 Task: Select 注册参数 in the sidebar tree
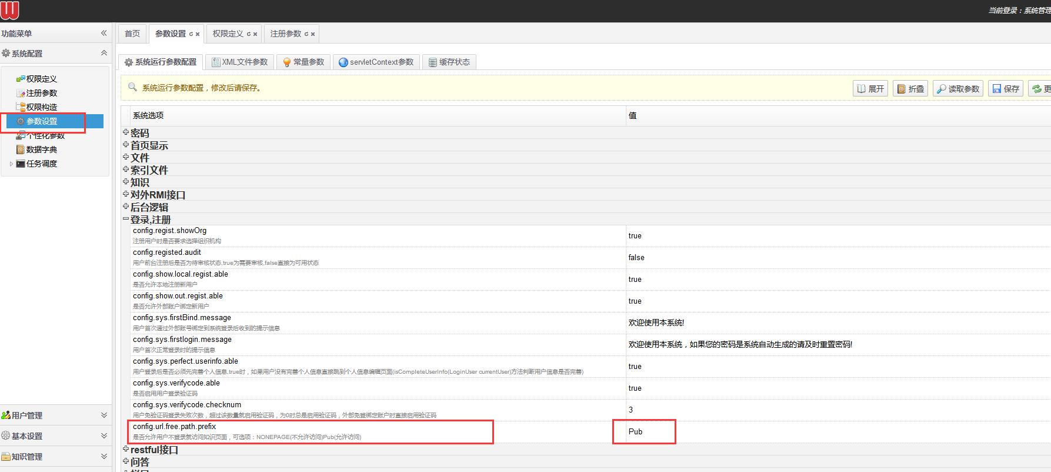click(42, 93)
